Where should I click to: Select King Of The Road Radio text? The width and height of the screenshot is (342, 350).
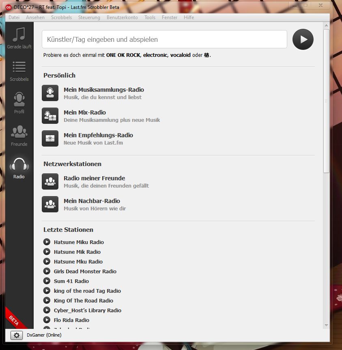click(x=84, y=301)
